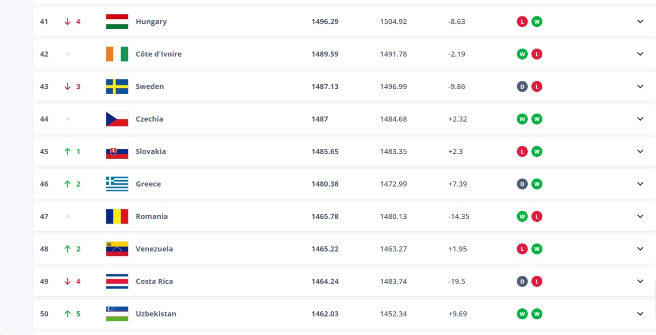
Task: Click the green W badge in Czechia's row
Action: (522, 119)
